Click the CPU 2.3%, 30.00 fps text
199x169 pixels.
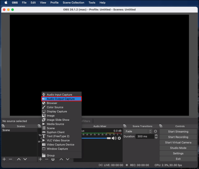[168, 165]
